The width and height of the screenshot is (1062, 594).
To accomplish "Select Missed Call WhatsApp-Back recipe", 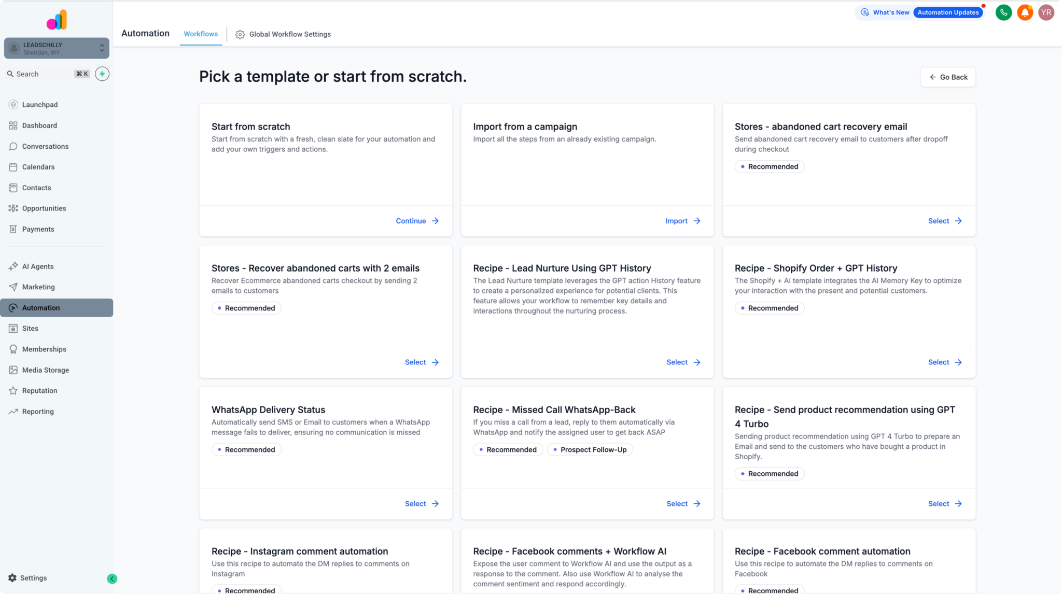I will pos(683,504).
